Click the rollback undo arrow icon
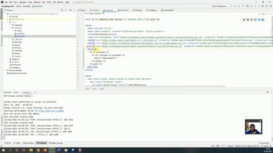 click(266, 6)
